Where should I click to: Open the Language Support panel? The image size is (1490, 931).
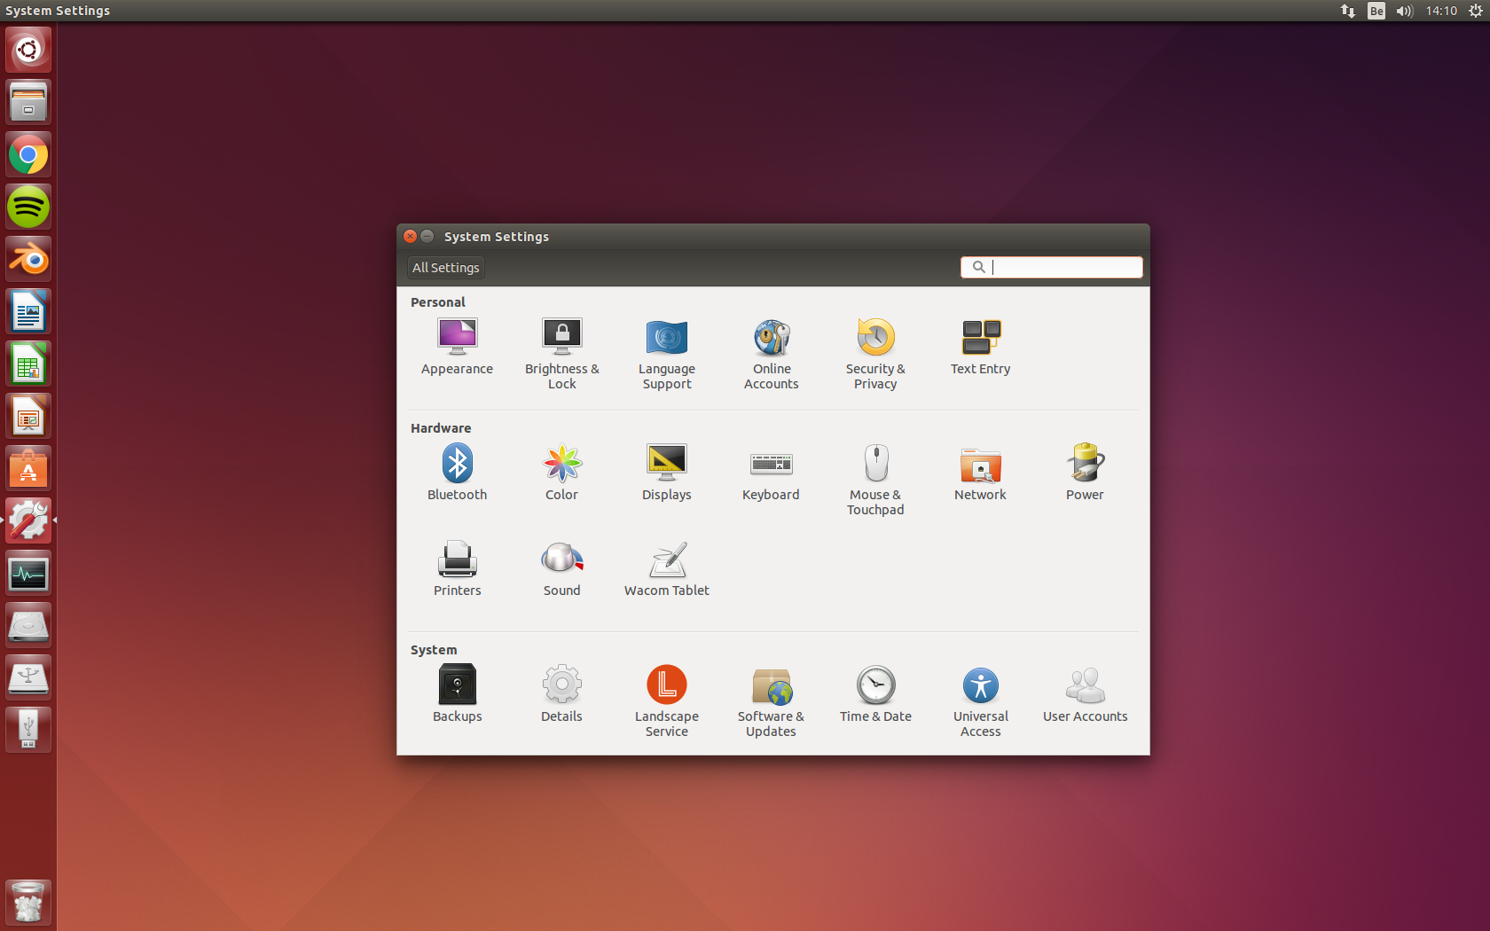(666, 354)
